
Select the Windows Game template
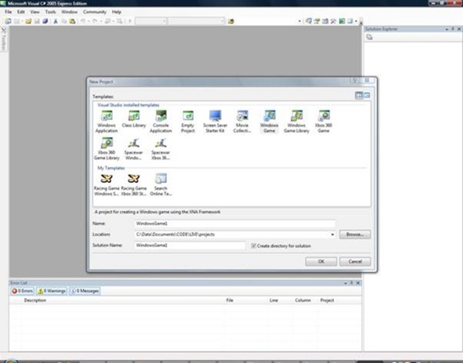coord(270,116)
